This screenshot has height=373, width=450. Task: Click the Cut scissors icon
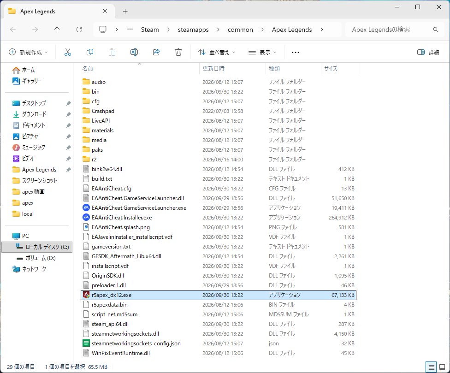[x=67, y=52]
